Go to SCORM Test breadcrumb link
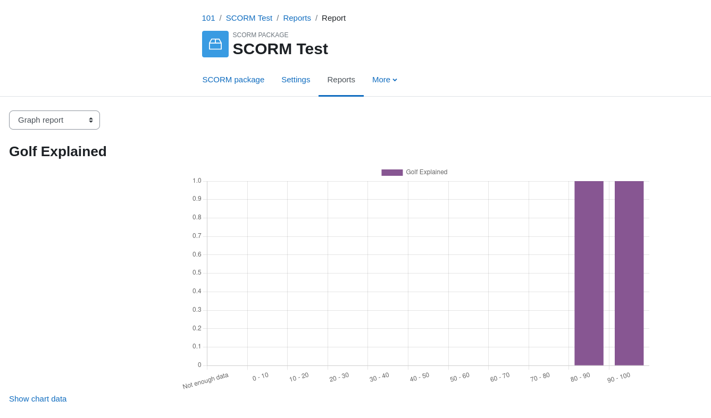The width and height of the screenshot is (711, 418). pos(249,18)
